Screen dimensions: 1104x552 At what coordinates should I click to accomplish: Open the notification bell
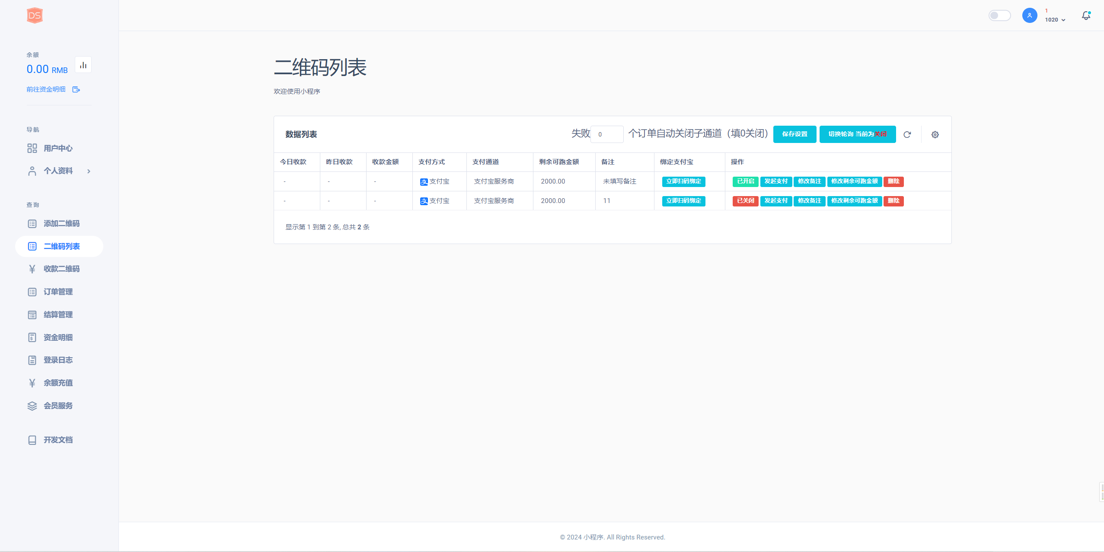coord(1086,16)
